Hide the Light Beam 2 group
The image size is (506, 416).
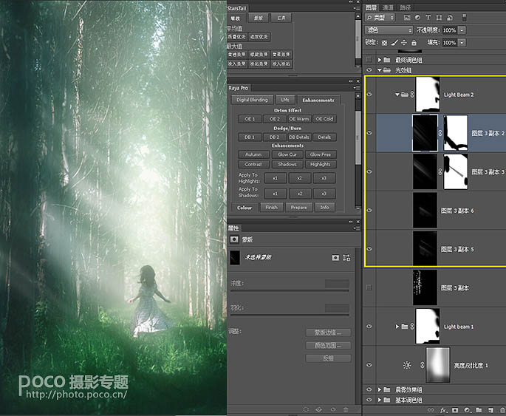369,95
